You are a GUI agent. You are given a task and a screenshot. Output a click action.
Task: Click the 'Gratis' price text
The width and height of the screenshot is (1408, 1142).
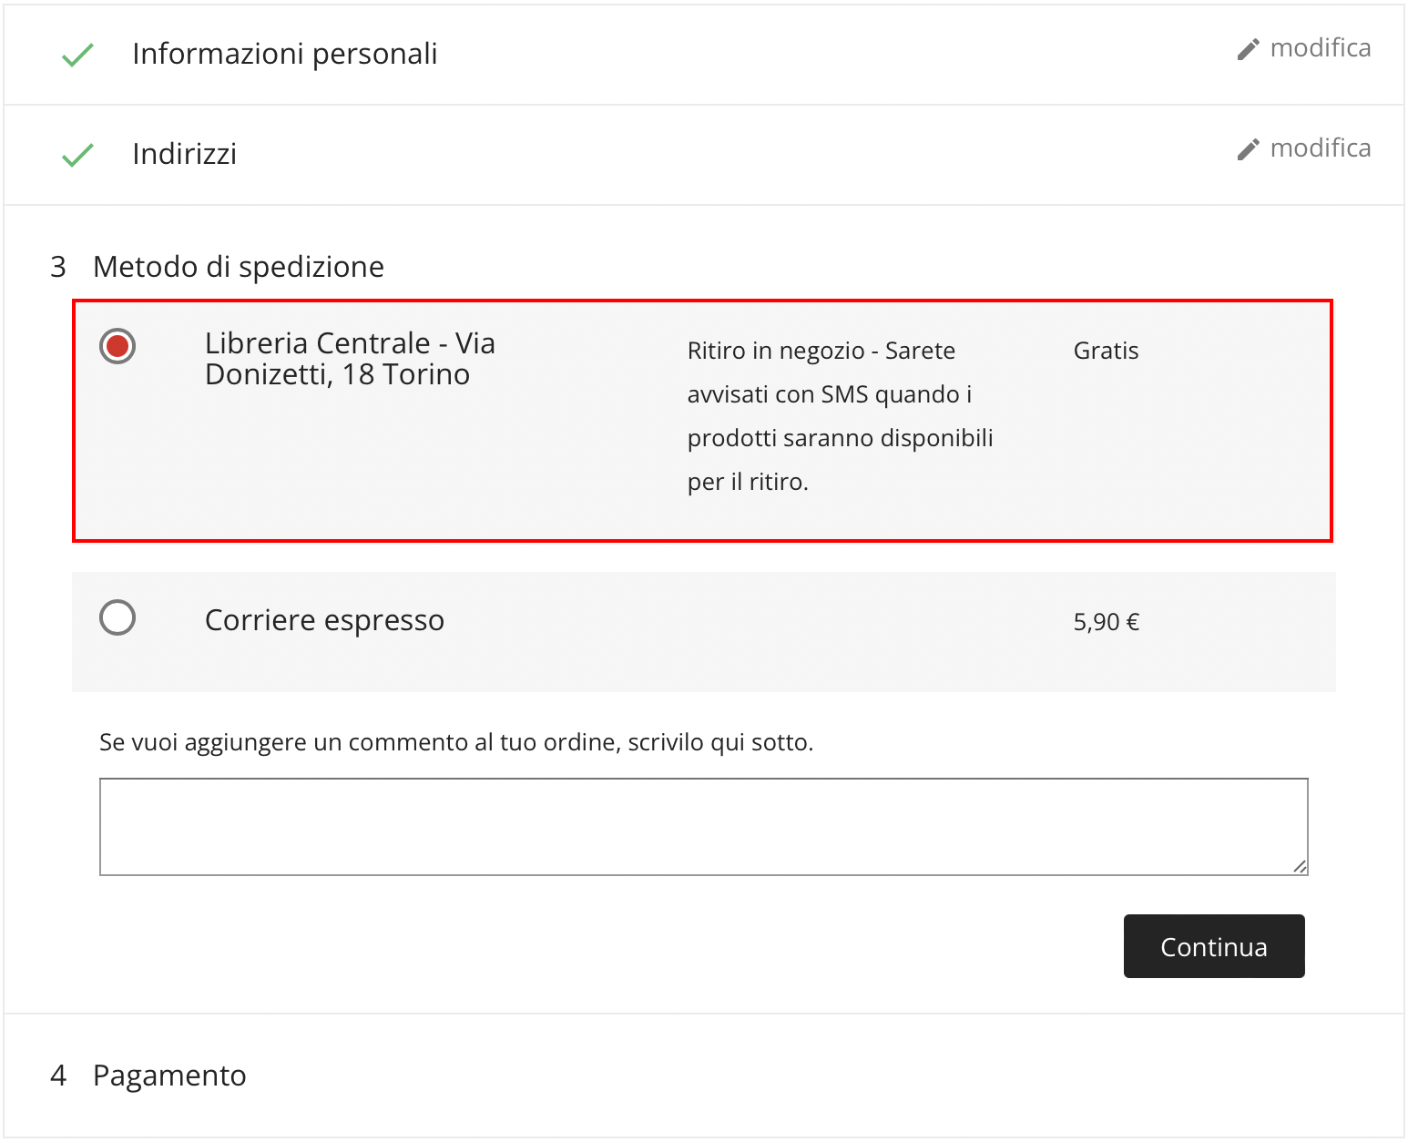click(x=1106, y=351)
